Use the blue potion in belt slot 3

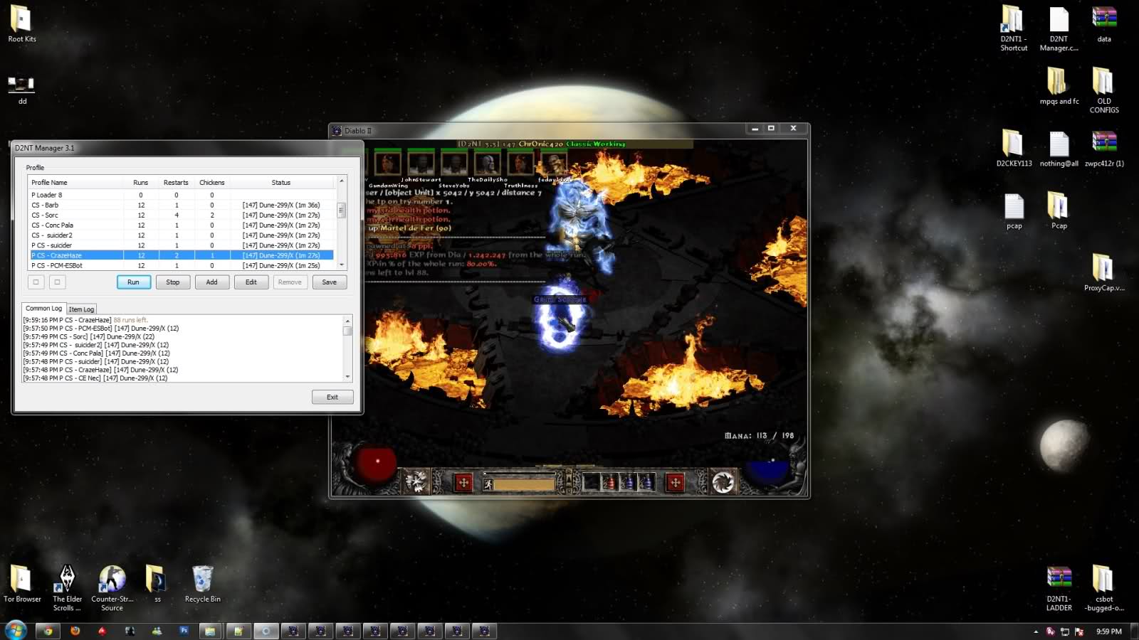tap(628, 483)
